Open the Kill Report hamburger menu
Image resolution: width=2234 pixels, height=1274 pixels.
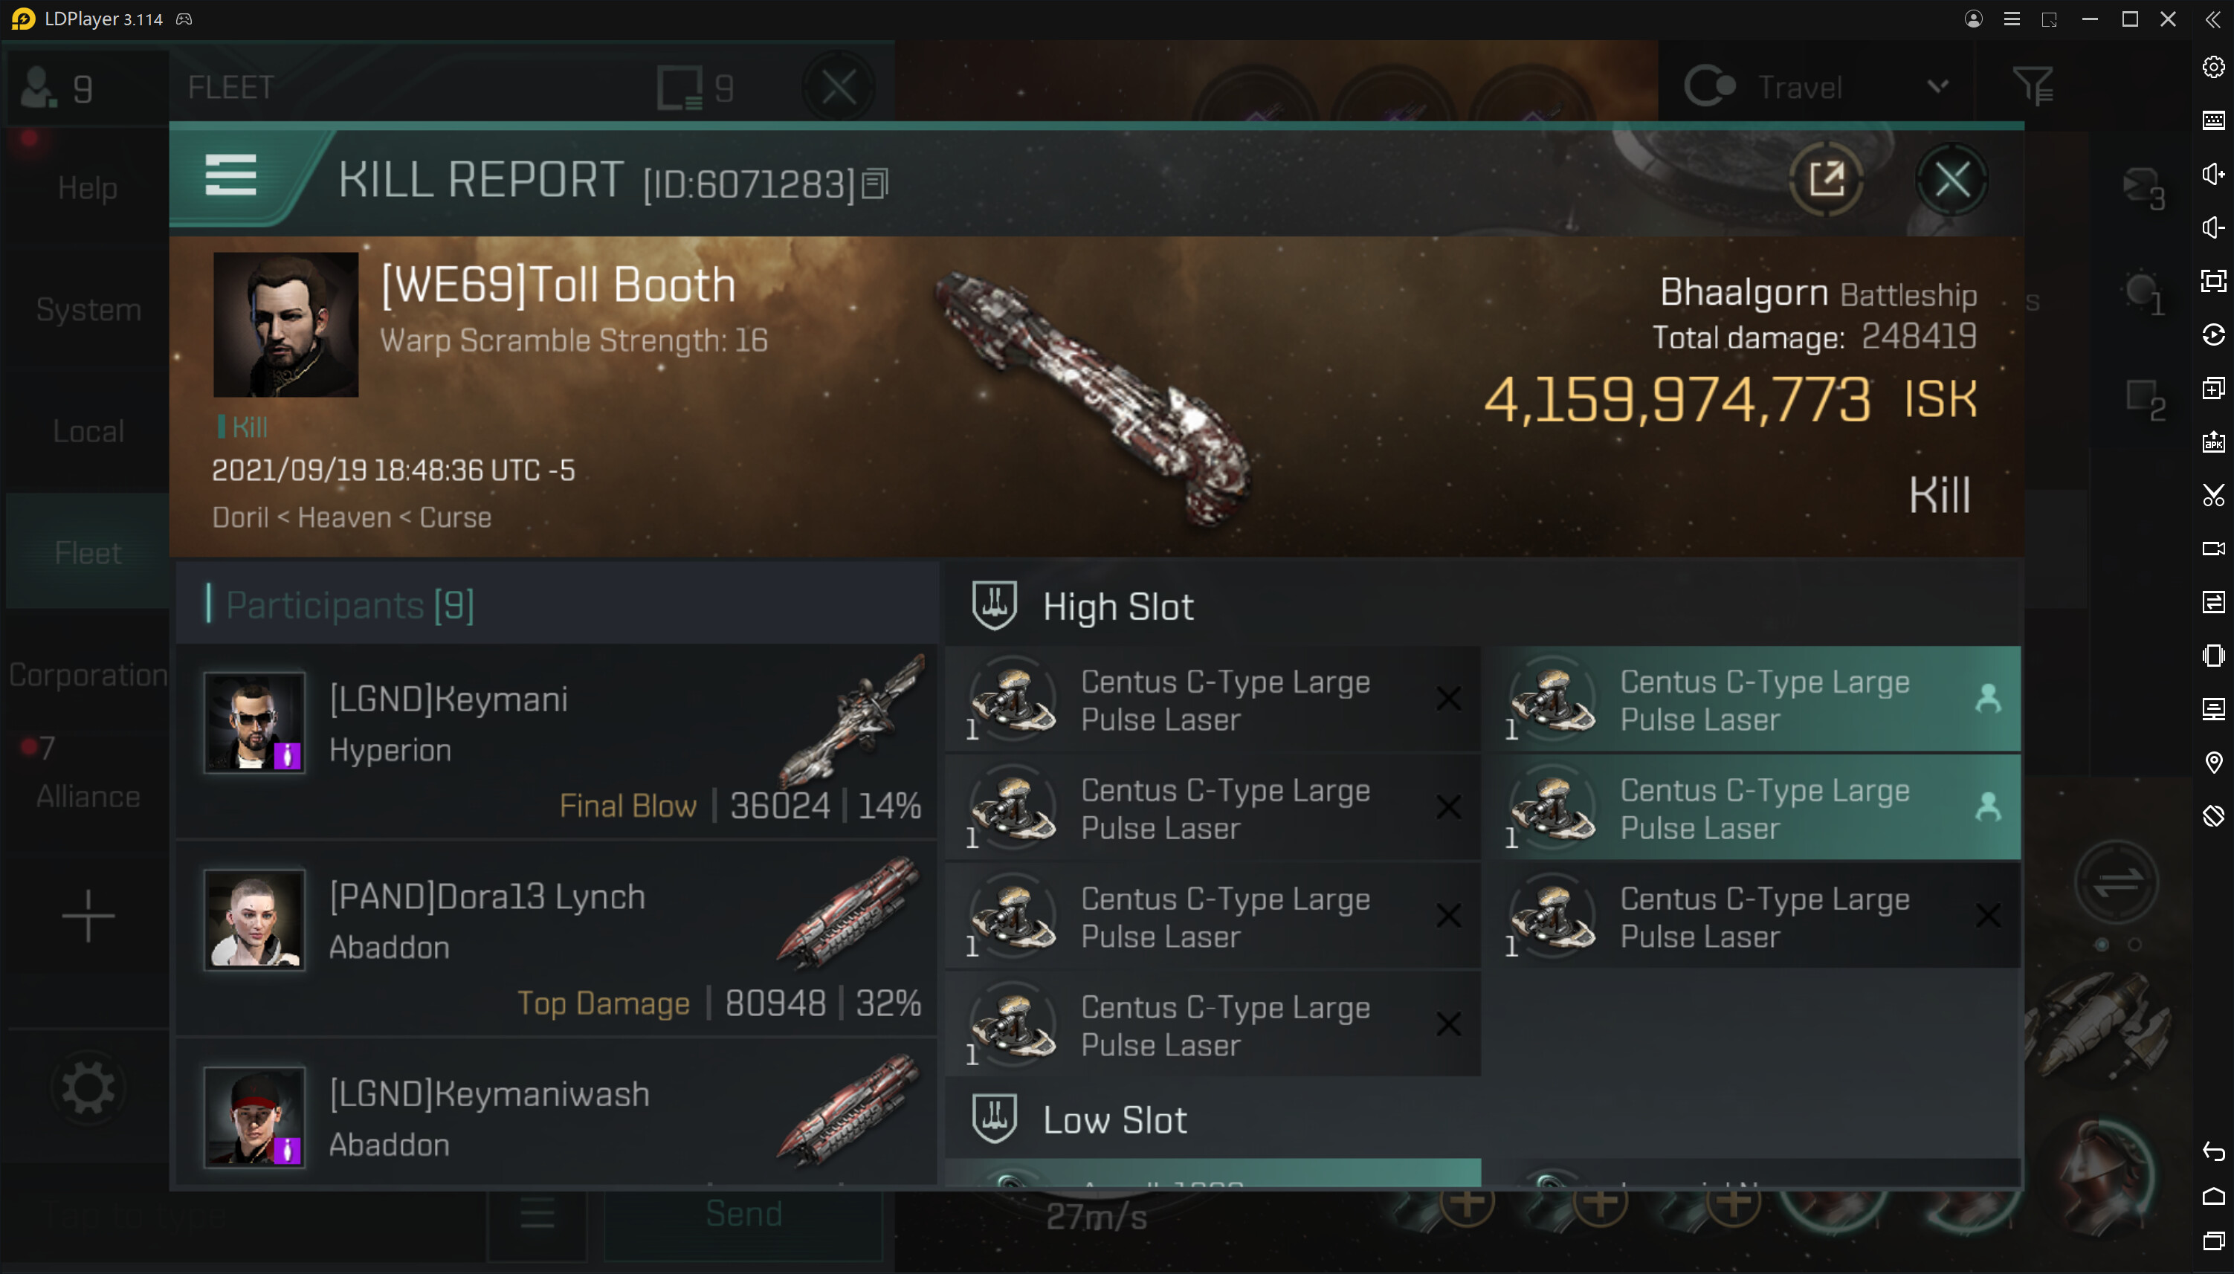click(x=230, y=176)
